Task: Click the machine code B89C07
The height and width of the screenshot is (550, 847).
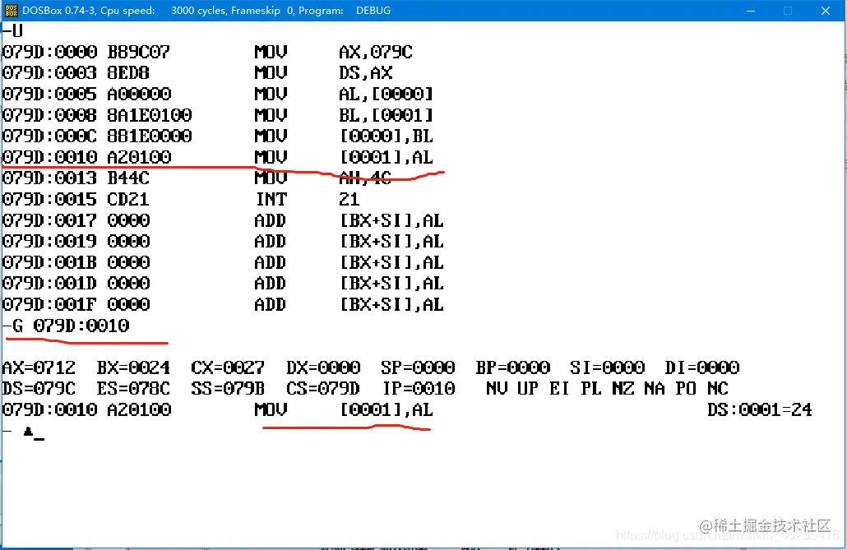Action: [139, 52]
